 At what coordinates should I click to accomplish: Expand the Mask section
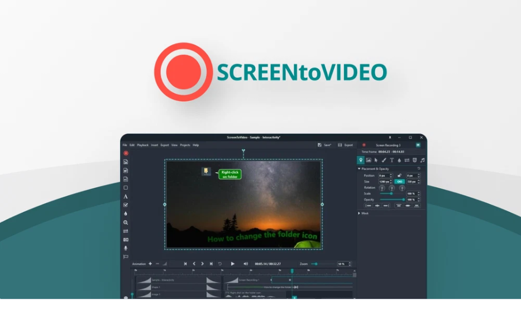[x=359, y=213]
